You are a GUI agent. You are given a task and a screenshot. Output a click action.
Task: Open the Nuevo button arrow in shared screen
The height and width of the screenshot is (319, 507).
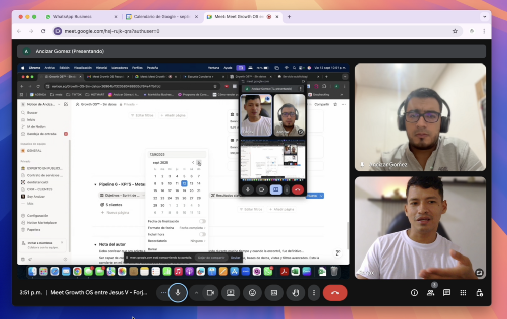tap(321, 196)
